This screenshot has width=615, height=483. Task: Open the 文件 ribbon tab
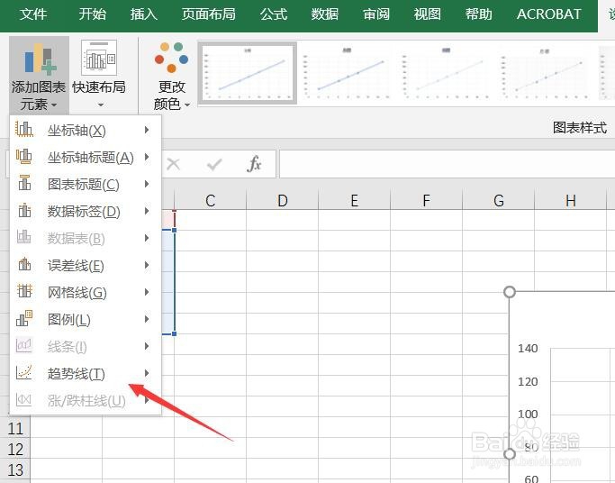tap(33, 14)
